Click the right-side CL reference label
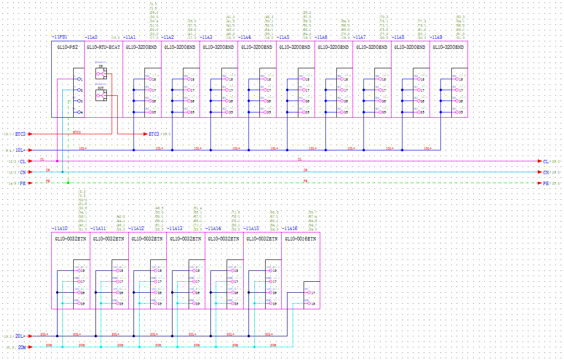The width and height of the screenshot is (564, 361). (x=545, y=162)
